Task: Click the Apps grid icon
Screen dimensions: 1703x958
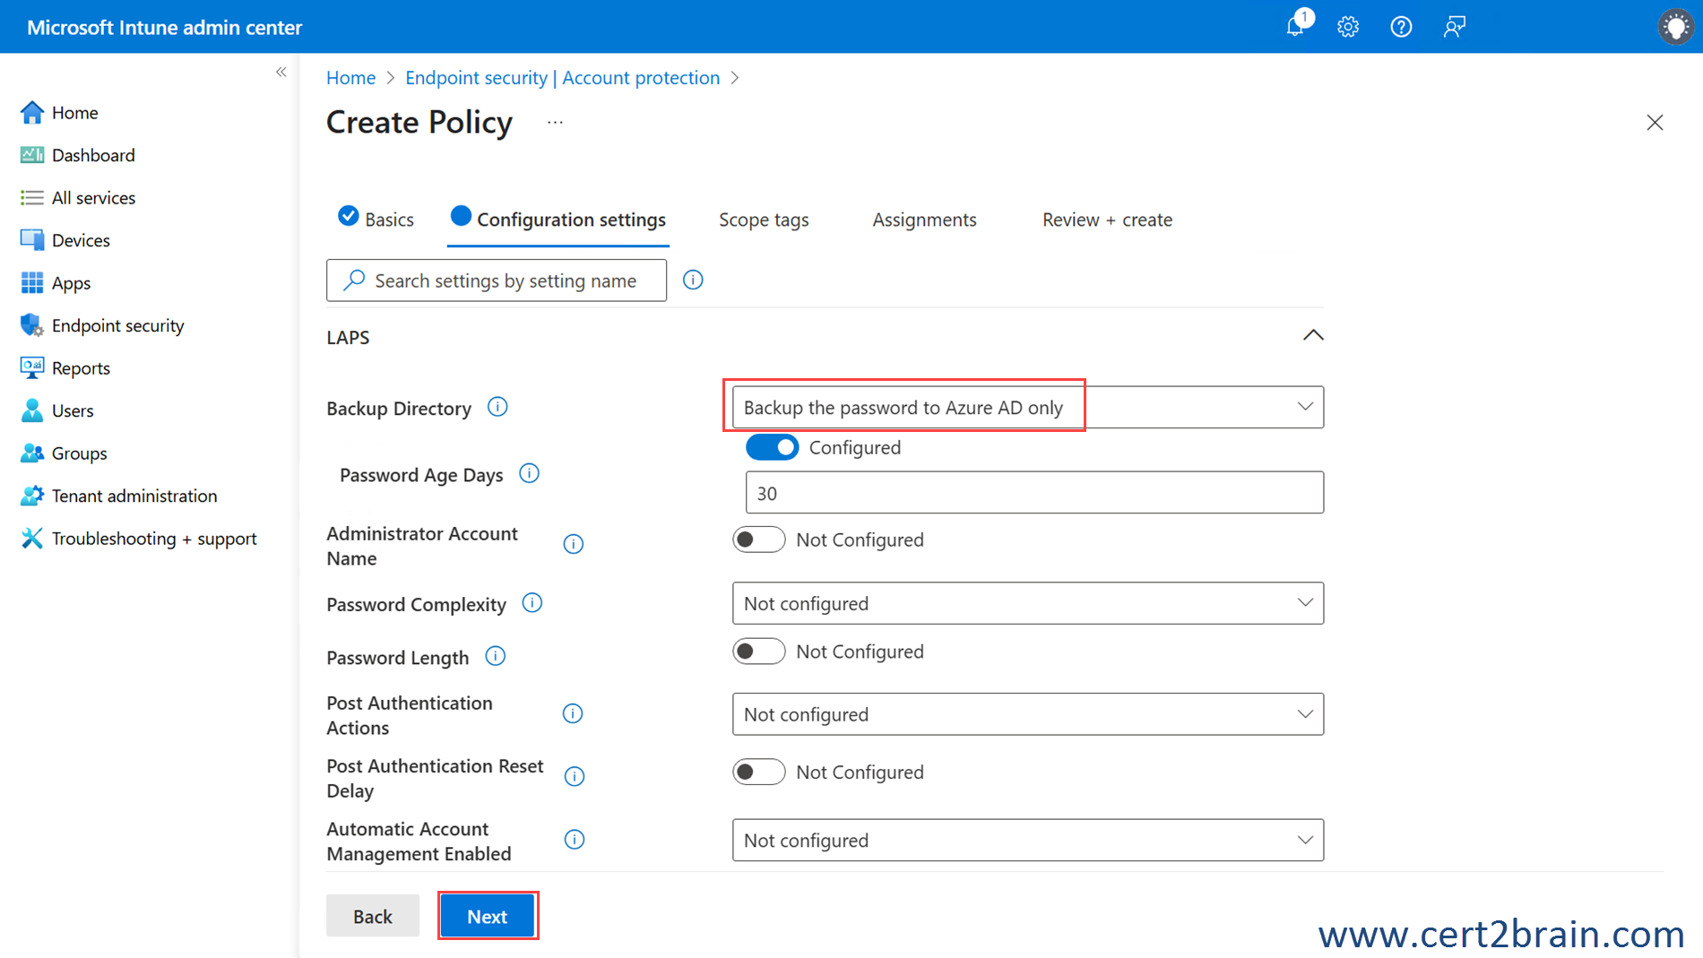Action: (32, 282)
